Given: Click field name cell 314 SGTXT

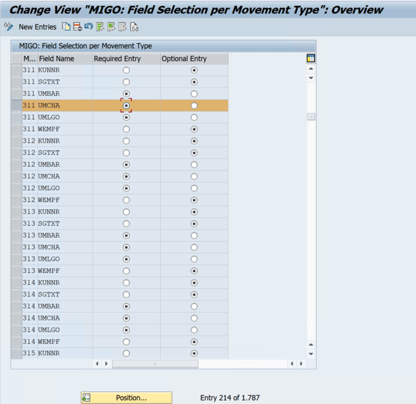Looking at the screenshot, I should point(65,294).
